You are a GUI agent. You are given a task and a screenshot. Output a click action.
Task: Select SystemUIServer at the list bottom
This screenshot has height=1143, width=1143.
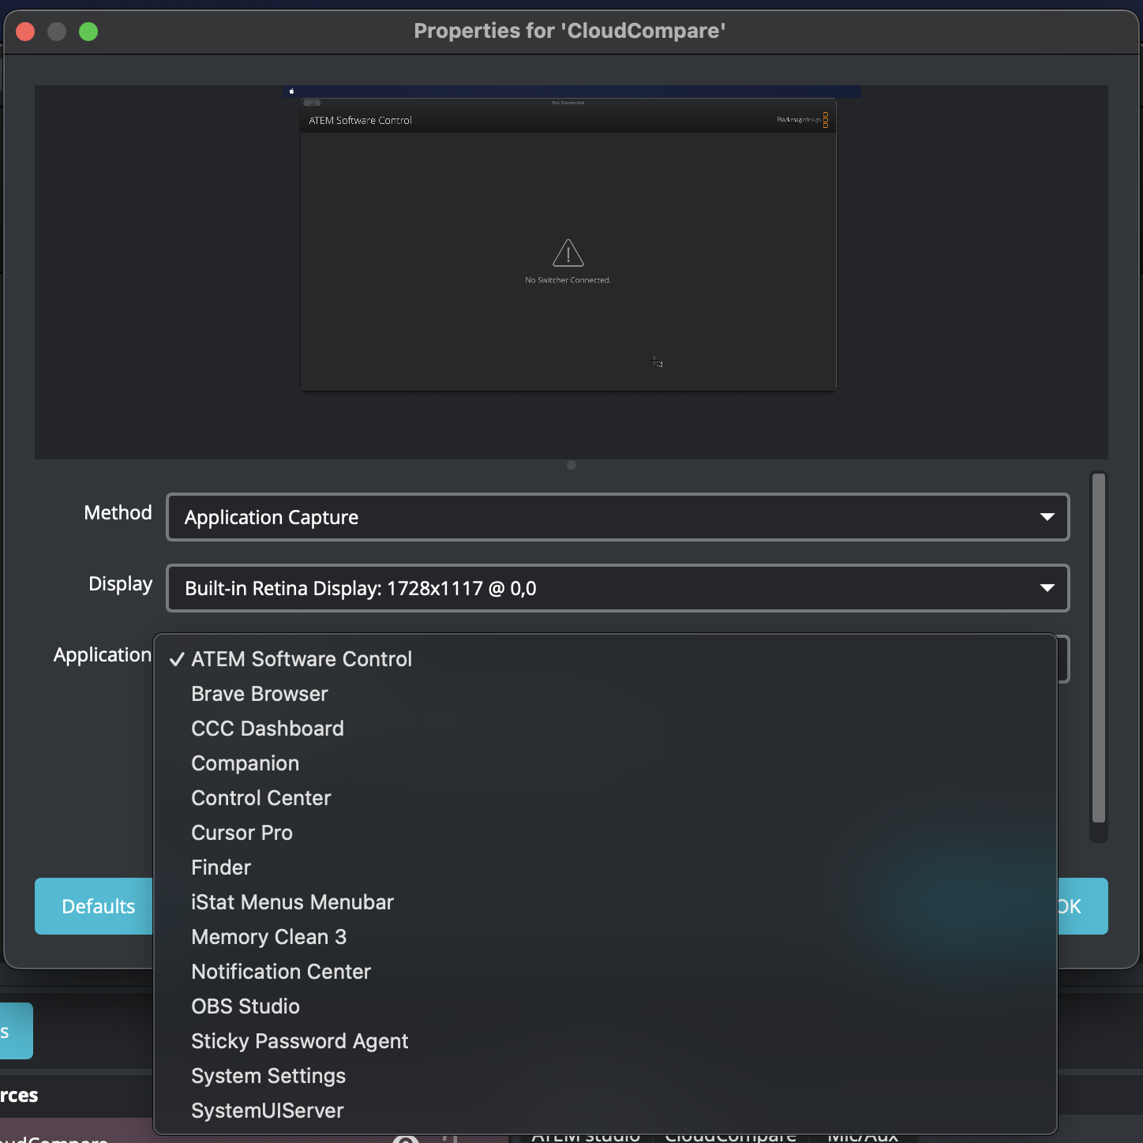pos(267,1110)
